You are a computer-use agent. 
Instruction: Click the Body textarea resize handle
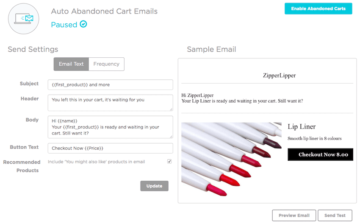point(171,136)
